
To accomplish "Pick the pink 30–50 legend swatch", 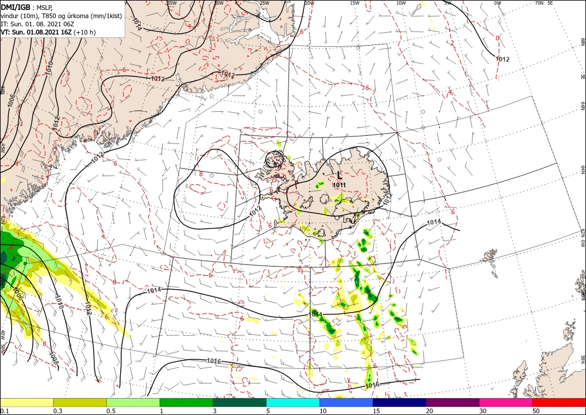I will 506,402.
